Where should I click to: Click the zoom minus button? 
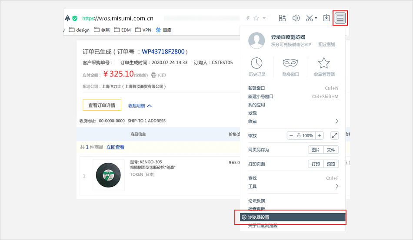[291, 135]
